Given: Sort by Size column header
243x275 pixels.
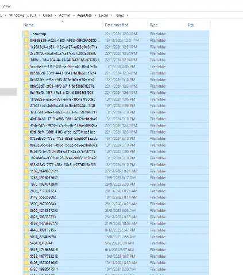Looking at the screenshot, I should click(x=191, y=25).
